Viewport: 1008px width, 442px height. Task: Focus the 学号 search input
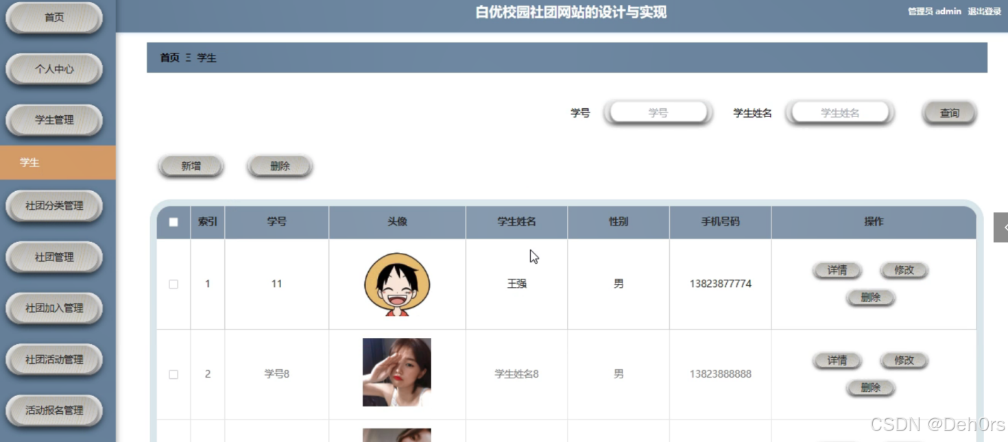658,112
